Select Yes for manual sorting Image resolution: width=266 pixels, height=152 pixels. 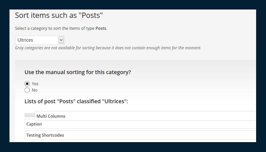tap(27, 84)
